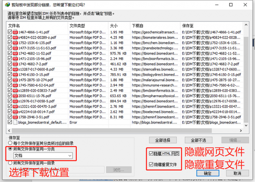Click PDF icon of 1758-2946-3-51.pdf
Screen dimensions: 255x182
tap(15, 117)
